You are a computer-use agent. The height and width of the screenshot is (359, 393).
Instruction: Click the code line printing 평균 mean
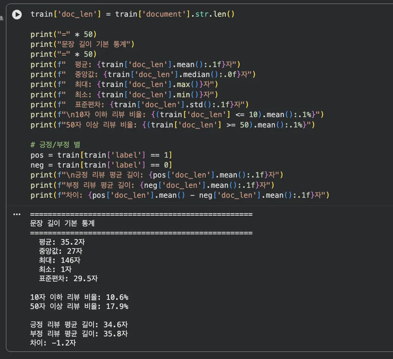click(135, 64)
